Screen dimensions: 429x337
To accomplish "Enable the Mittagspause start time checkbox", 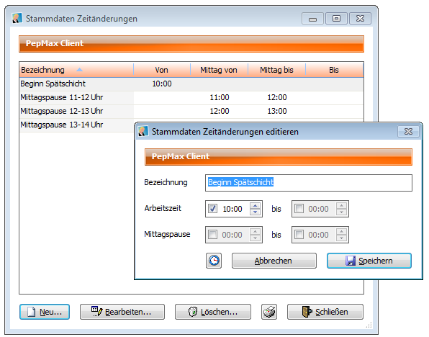I will 212,235.
